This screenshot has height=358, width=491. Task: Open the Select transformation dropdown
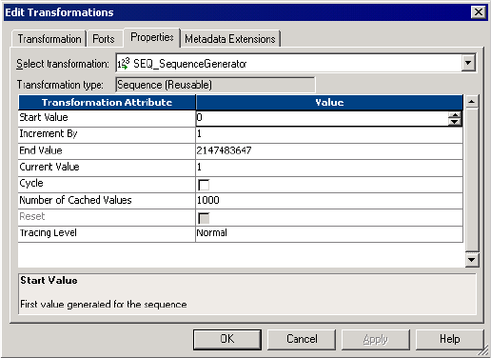pos(468,63)
